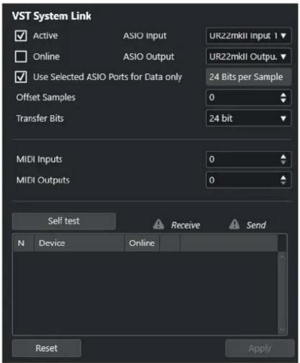
Task: Click the device list vertical scrollbar
Action: point(282,293)
